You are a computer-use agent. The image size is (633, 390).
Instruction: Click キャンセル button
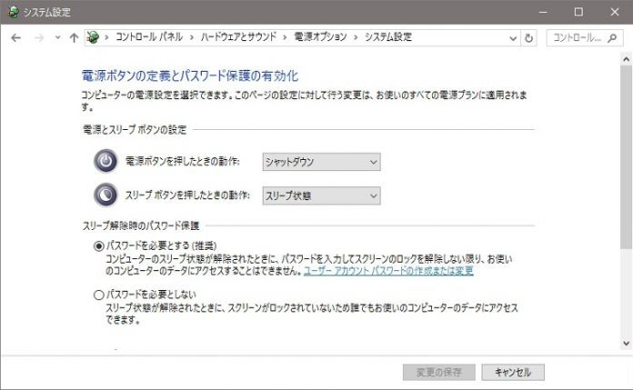point(513,372)
